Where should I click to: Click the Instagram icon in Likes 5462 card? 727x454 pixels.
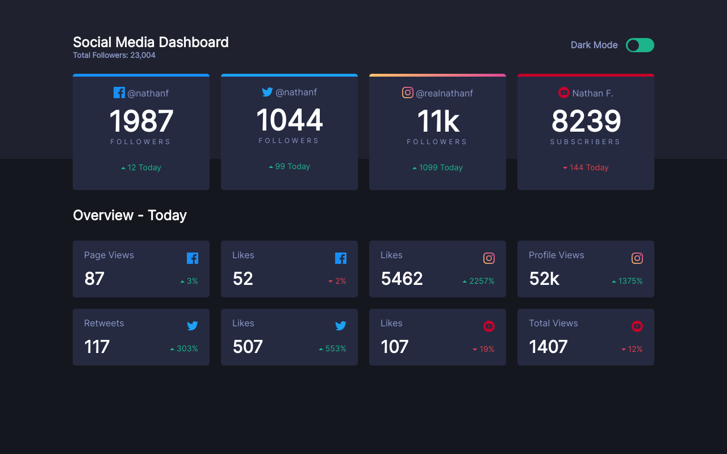489,258
